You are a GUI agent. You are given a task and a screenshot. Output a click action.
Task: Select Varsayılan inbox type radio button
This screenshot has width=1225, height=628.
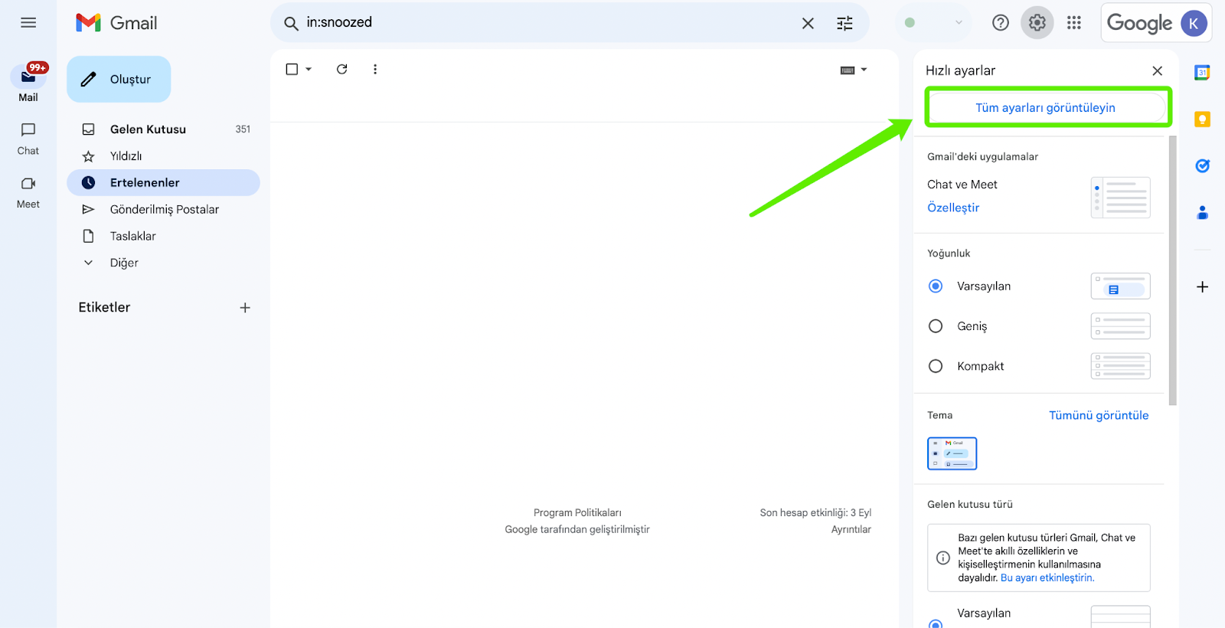(936, 626)
